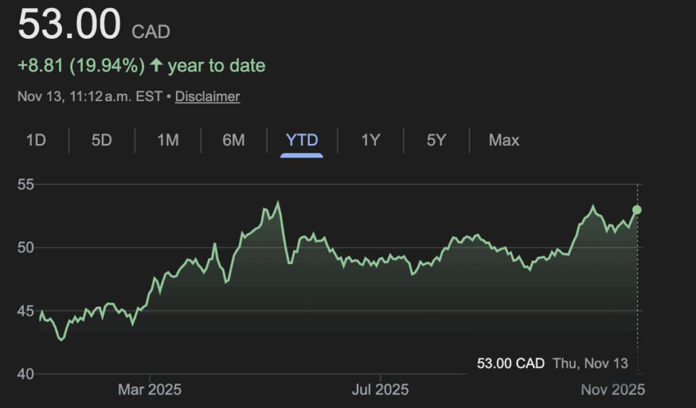This screenshot has width=696, height=408.
Task: Click the green up arrow icon
Action: 156,66
